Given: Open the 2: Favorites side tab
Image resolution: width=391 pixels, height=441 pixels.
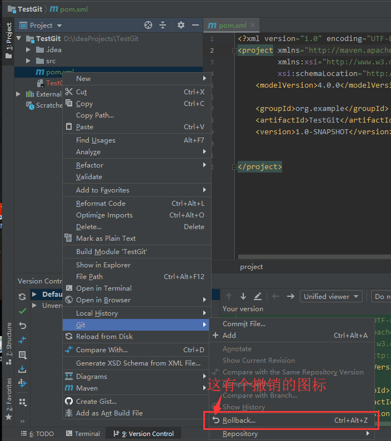Looking at the screenshot, I should coord(9,399).
